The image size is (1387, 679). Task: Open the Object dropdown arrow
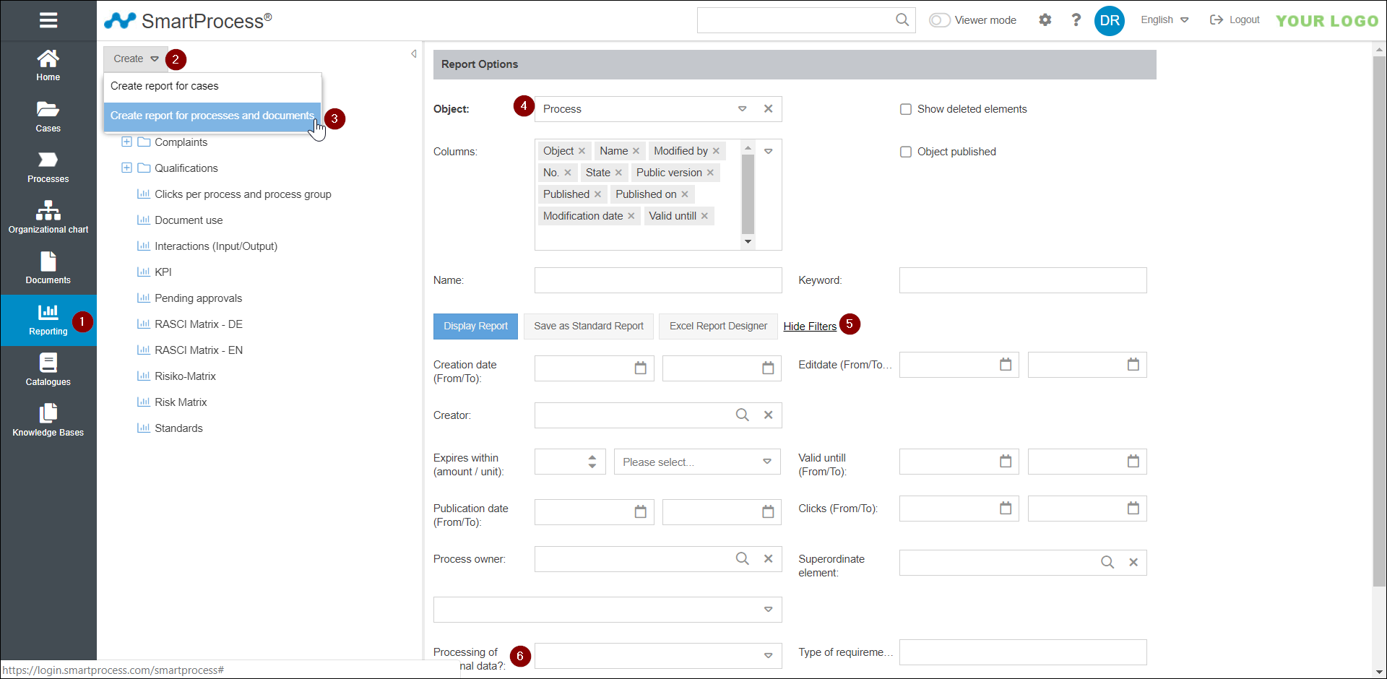742,109
